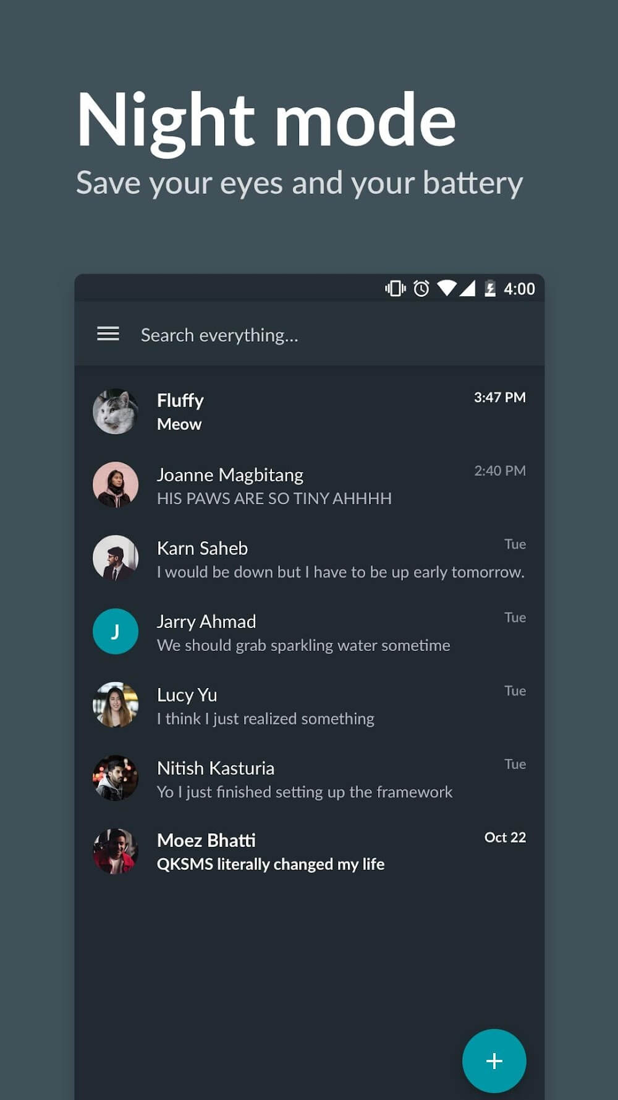Tap Moez Bhatti's profile avatar
This screenshot has width=618, height=1100.
pos(116,851)
